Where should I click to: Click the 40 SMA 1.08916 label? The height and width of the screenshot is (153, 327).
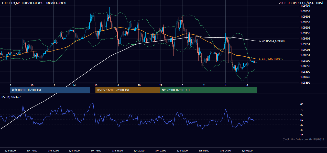pyautogui.click(x=271, y=59)
